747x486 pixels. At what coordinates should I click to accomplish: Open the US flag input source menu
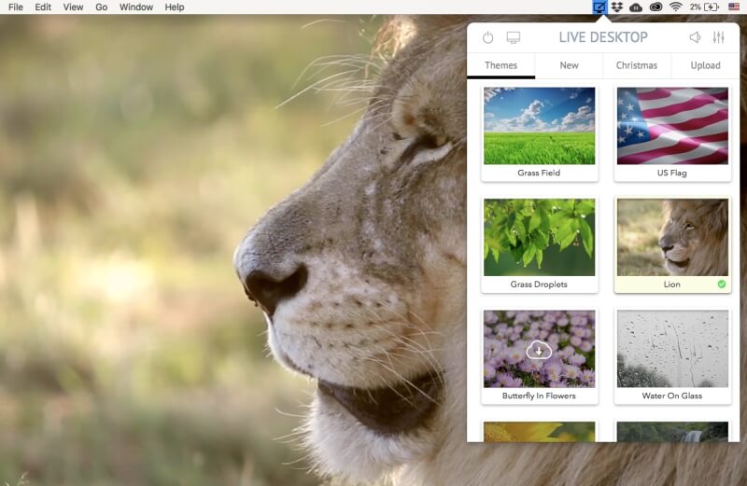pos(734,7)
